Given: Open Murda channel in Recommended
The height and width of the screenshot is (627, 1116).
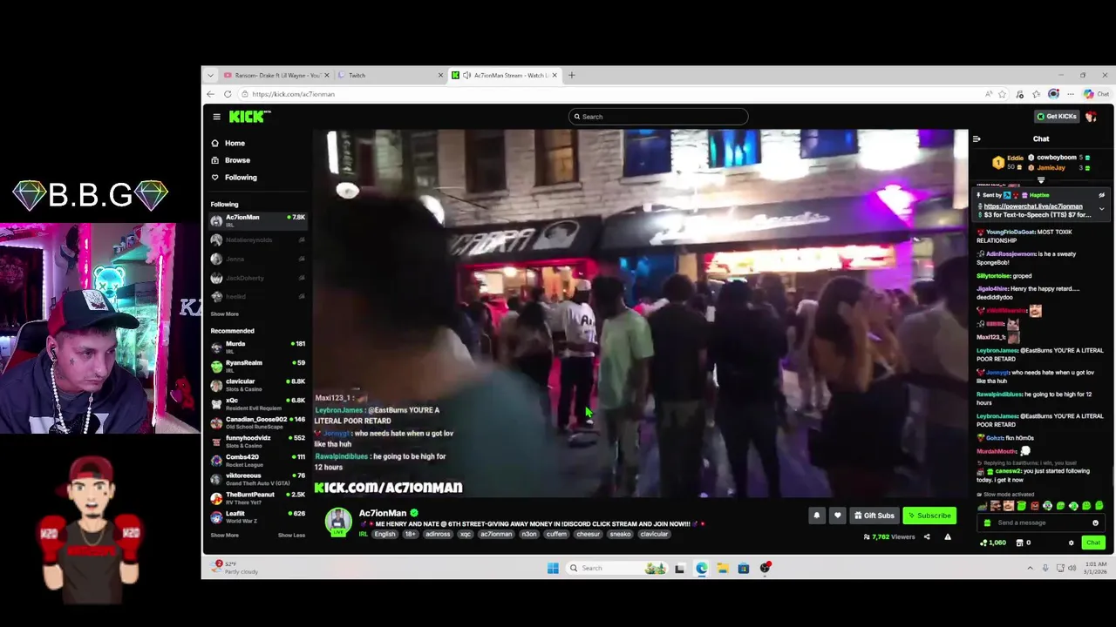Looking at the screenshot, I should click(x=258, y=347).
